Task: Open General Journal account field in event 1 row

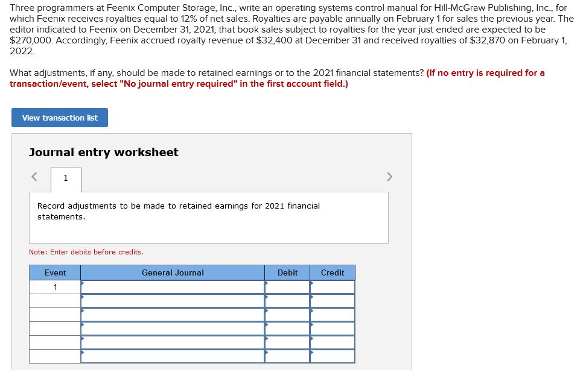Action: pos(173,287)
